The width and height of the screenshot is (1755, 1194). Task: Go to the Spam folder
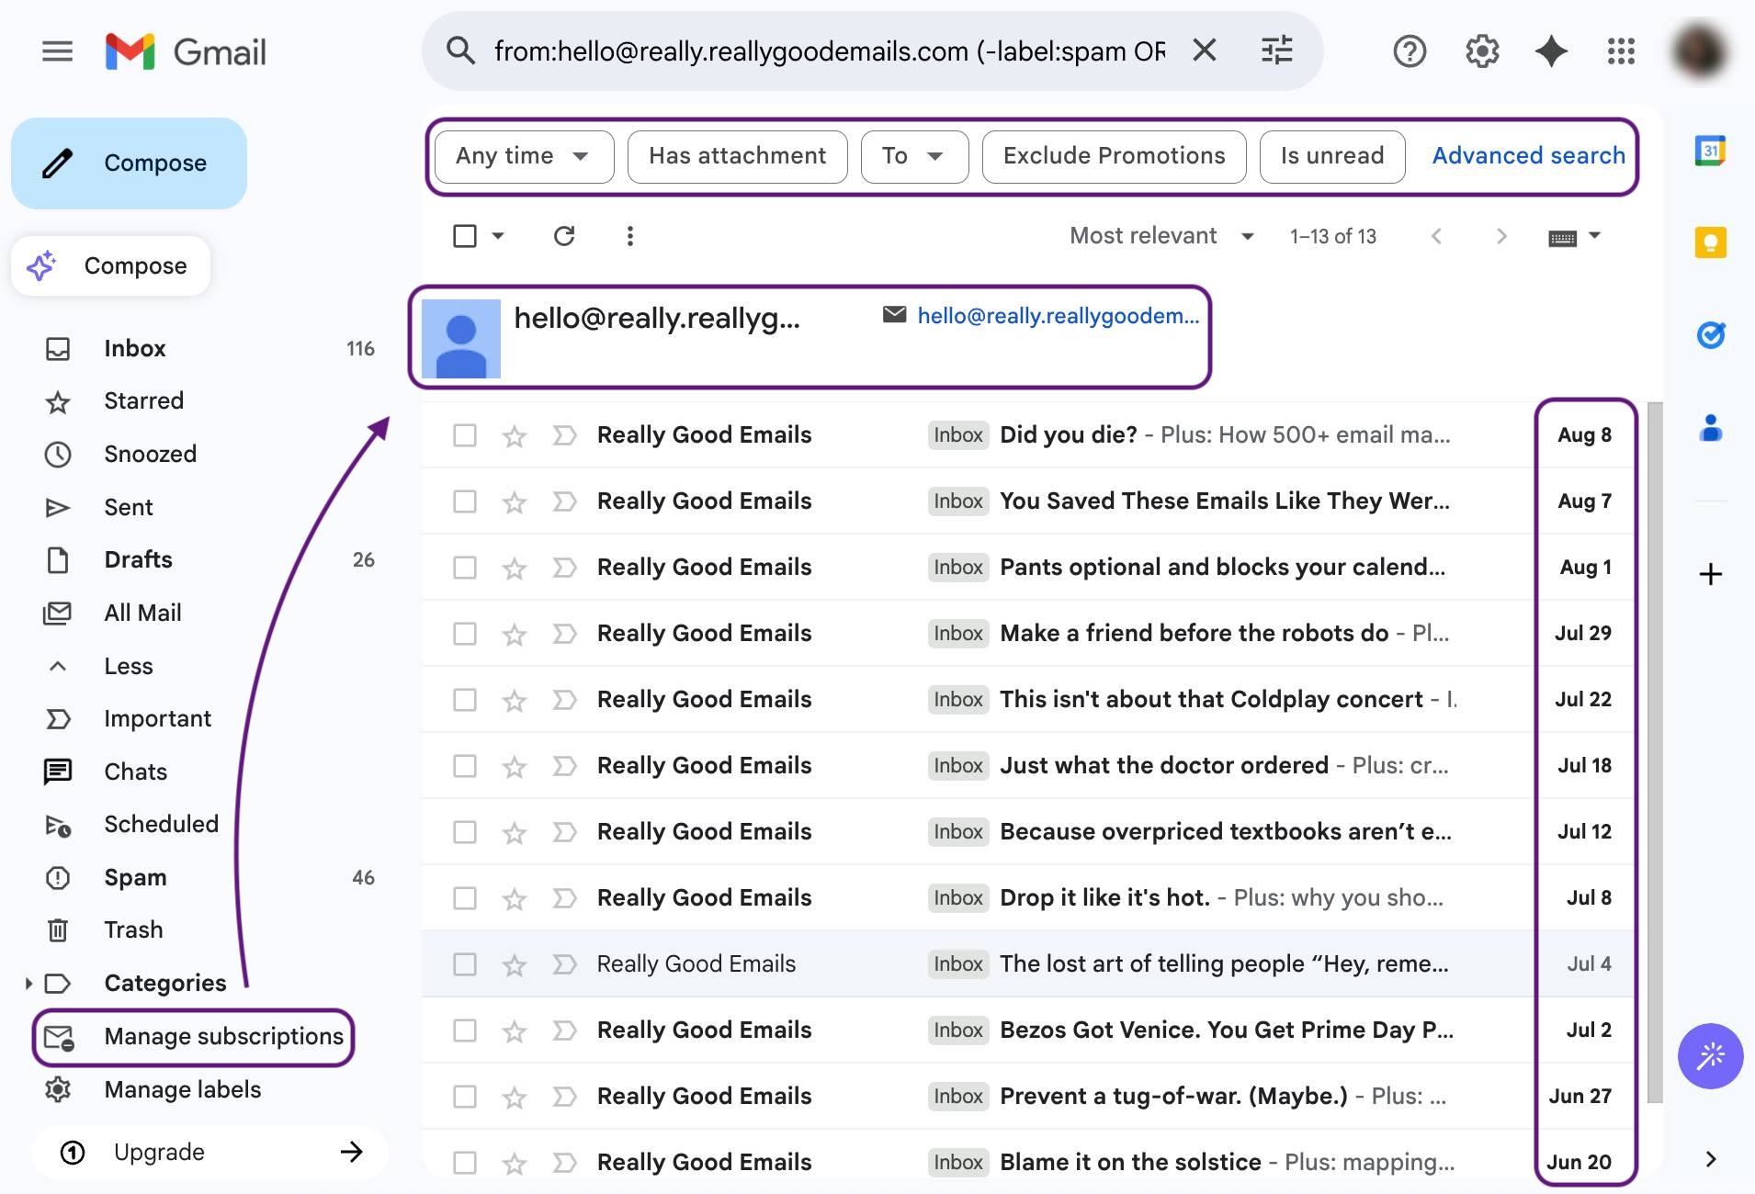[134, 877]
